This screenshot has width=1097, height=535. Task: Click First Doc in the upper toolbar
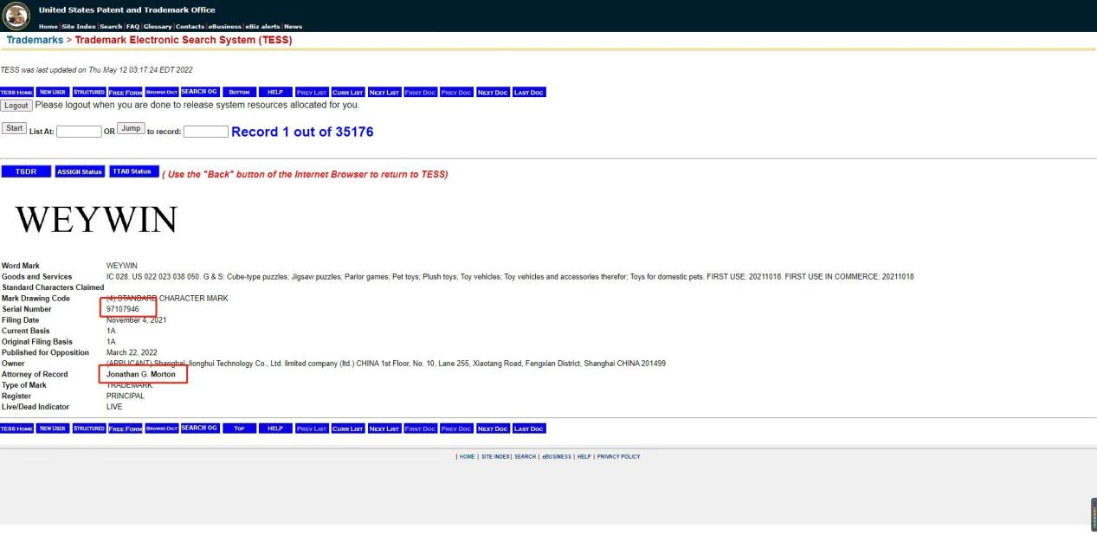421,93
